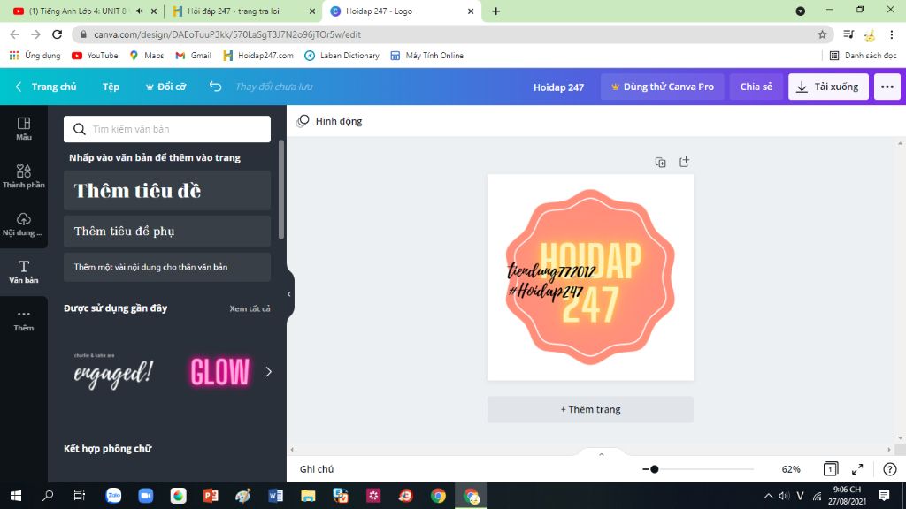The height and width of the screenshot is (509, 906).
Task: Enter fullscreen presentation mode icon
Action: pyautogui.click(x=857, y=469)
